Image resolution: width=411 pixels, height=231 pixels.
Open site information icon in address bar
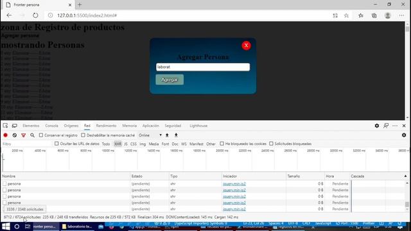[x=50, y=15]
